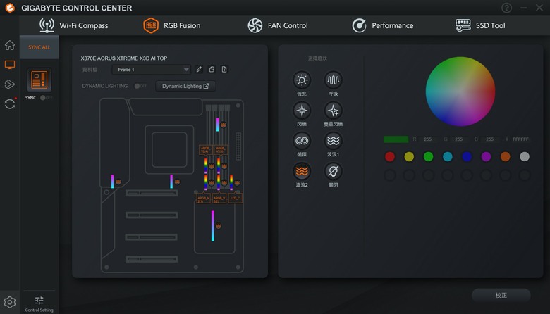Select the ARGB_V2(3) header label

click(x=221, y=150)
